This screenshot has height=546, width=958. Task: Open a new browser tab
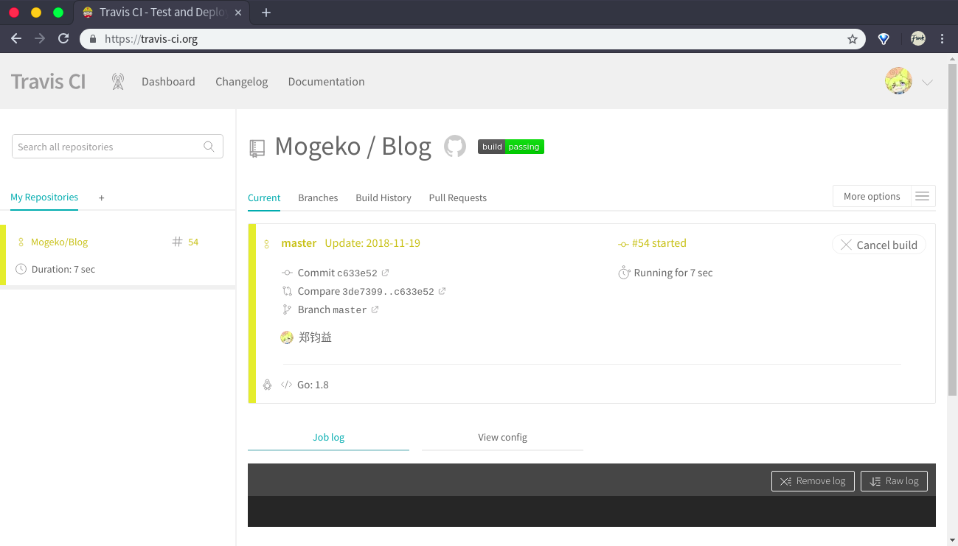click(x=266, y=13)
